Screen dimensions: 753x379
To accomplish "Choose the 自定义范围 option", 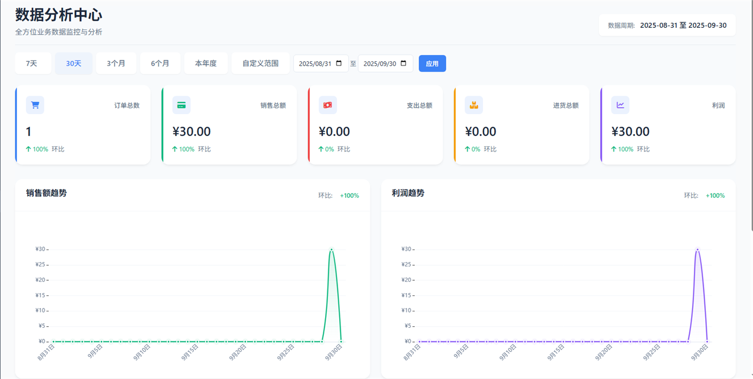I will (260, 64).
